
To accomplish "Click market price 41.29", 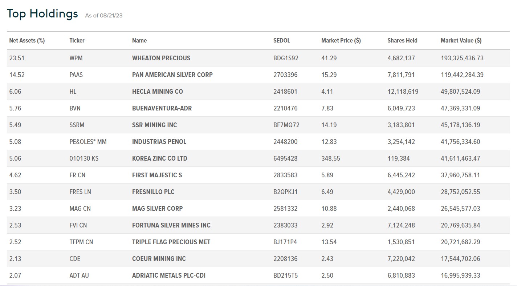I will click(x=329, y=58).
